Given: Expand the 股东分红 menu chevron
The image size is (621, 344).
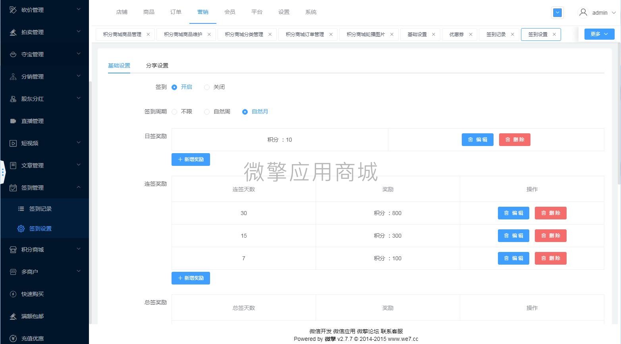Looking at the screenshot, I should (78, 98).
